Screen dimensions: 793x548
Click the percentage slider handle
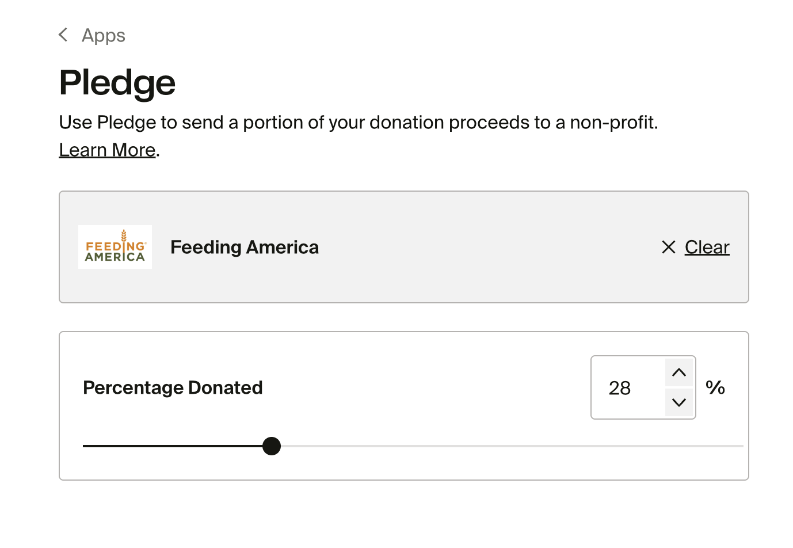click(x=271, y=446)
